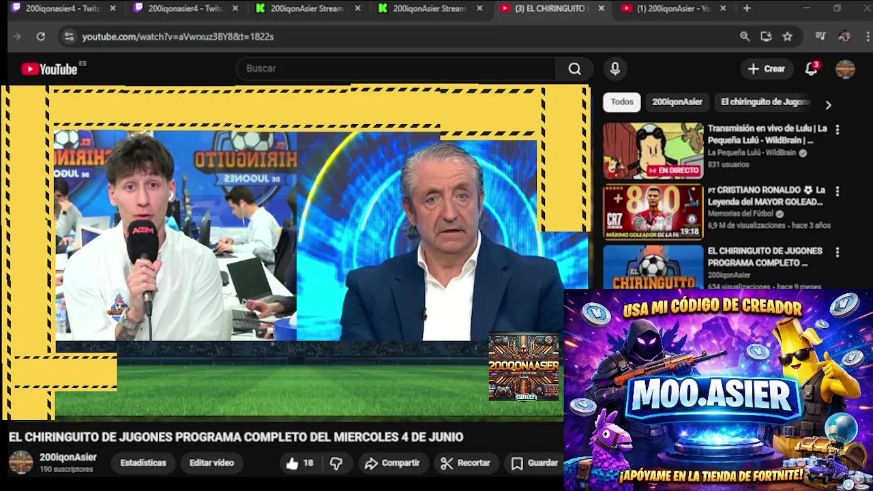
Task: Click the Crear button
Action: pos(767,69)
